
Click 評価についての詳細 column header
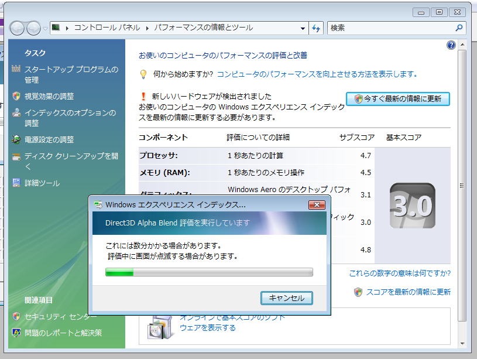258,137
